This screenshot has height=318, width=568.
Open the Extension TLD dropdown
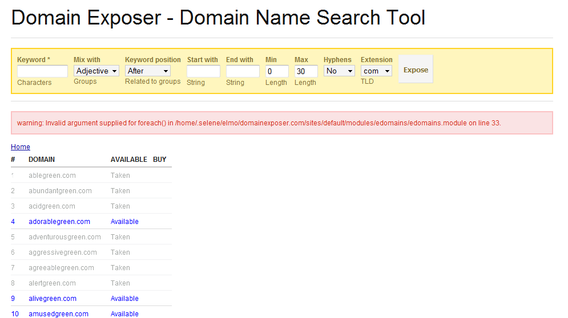pos(376,71)
